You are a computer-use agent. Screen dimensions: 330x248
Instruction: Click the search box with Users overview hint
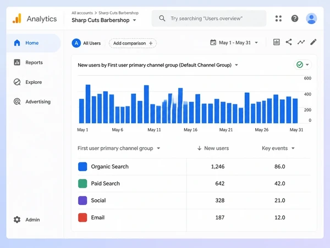coord(209,19)
